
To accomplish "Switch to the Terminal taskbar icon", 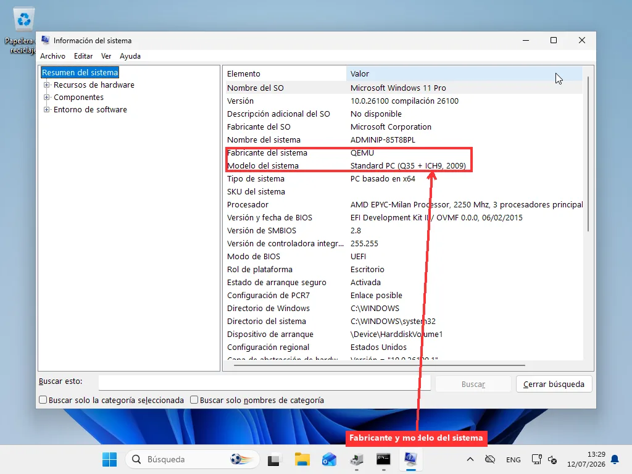I will [383, 459].
